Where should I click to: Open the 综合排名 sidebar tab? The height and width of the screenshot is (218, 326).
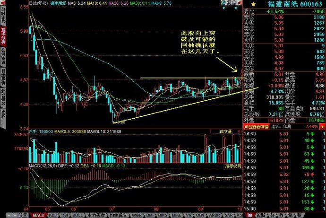[x=3, y=97]
